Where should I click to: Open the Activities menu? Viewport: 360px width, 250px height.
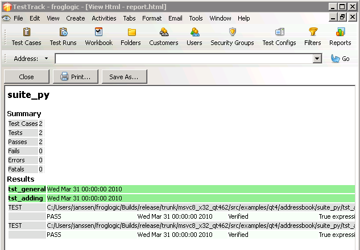pyautogui.click(x=104, y=18)
